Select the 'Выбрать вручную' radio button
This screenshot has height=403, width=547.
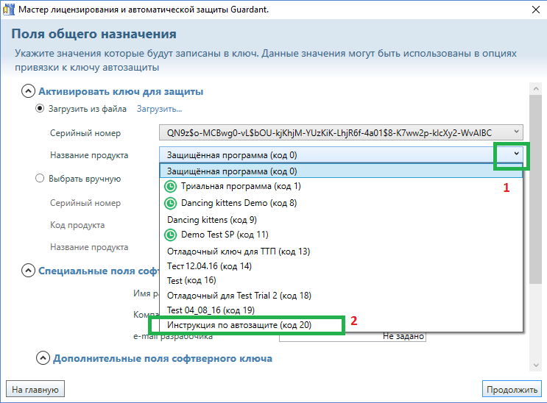[40, 178]
